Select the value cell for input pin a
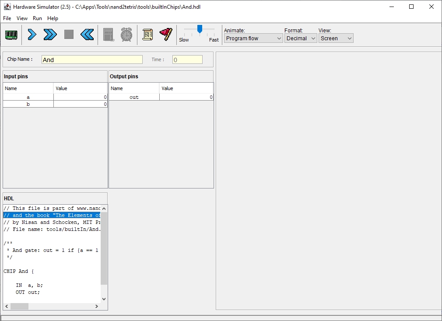Viewport: 442px width, 321px height. pos(81,97)
